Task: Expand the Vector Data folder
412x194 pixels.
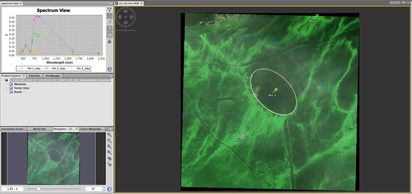Action: pos(6,88)
